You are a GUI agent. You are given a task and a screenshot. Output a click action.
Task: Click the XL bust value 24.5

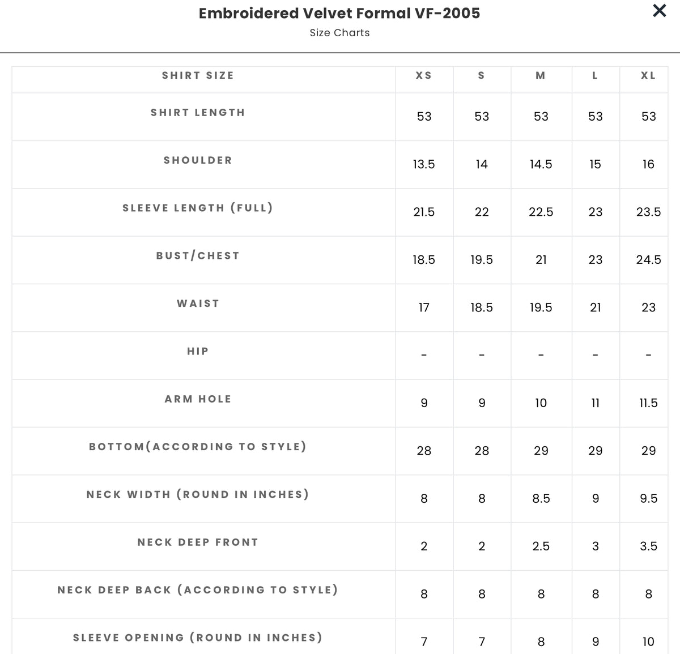point(648,260)
